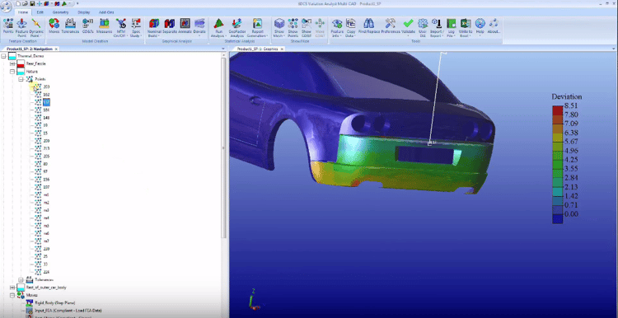
Task: Open the Moves tool in Model Creation
Action: click(x=54, y=26)
